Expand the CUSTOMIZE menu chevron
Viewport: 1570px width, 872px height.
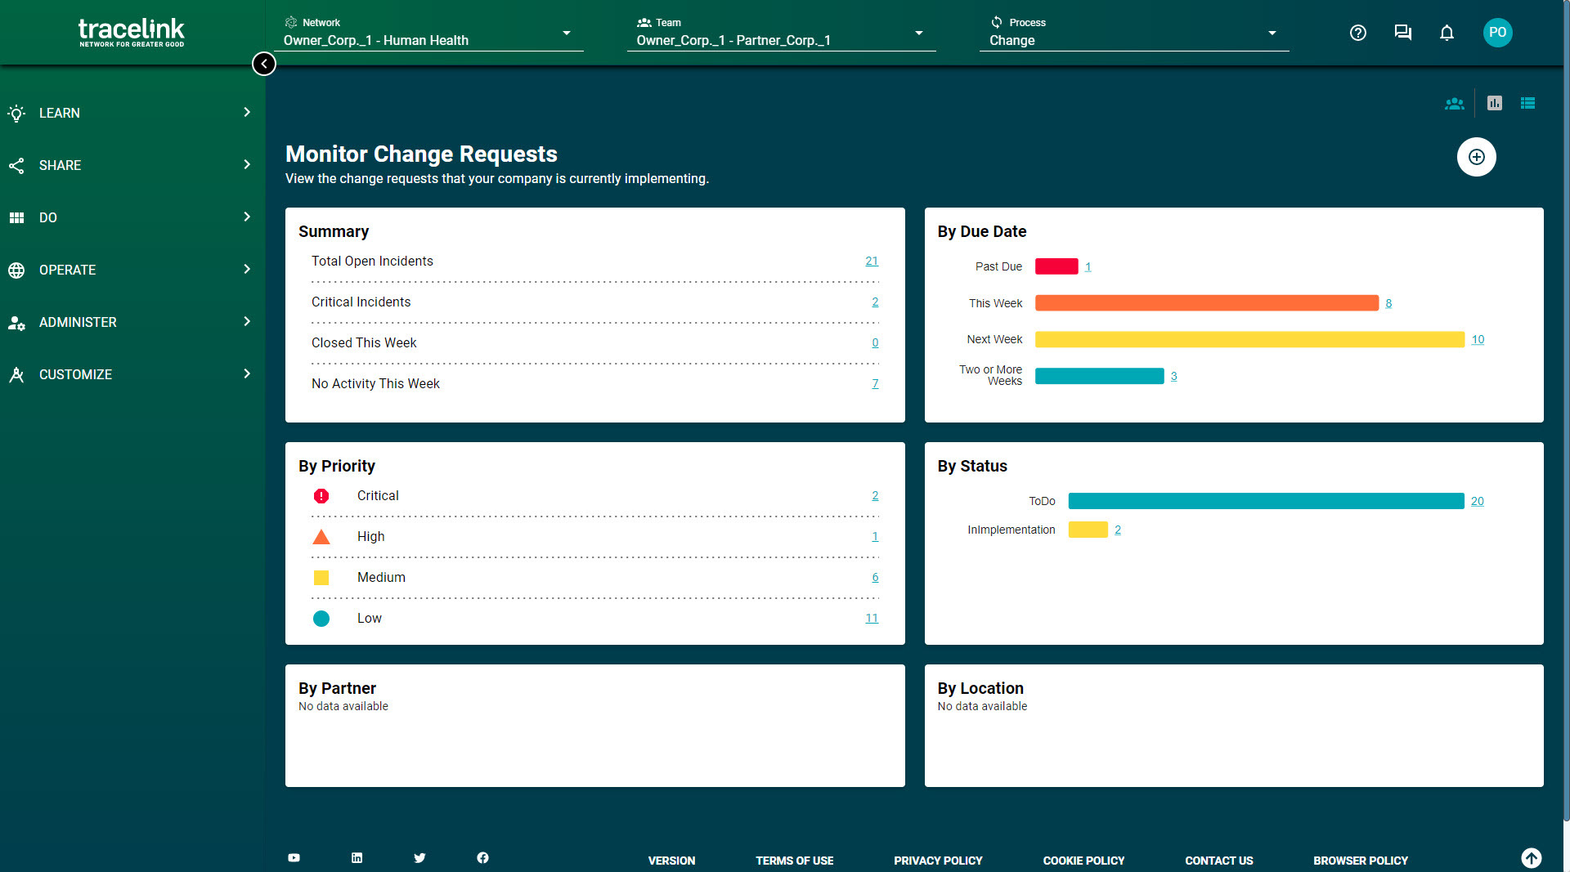[x=247, y=373]
